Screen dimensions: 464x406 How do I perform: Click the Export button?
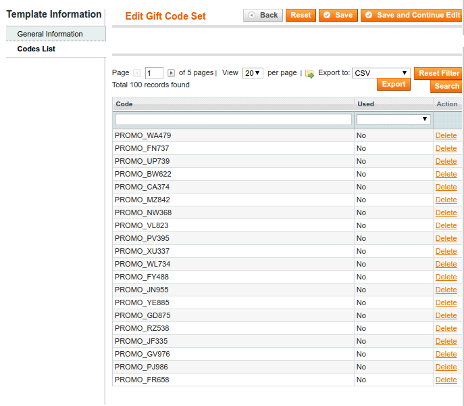pyautogui.click(x=393, y=84)
